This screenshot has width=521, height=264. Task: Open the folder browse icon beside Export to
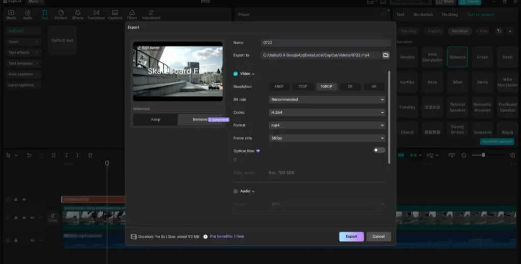pos(386,55)
